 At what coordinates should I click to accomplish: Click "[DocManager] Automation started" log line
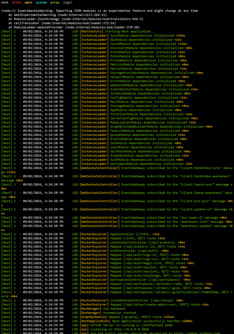[108, 313]
